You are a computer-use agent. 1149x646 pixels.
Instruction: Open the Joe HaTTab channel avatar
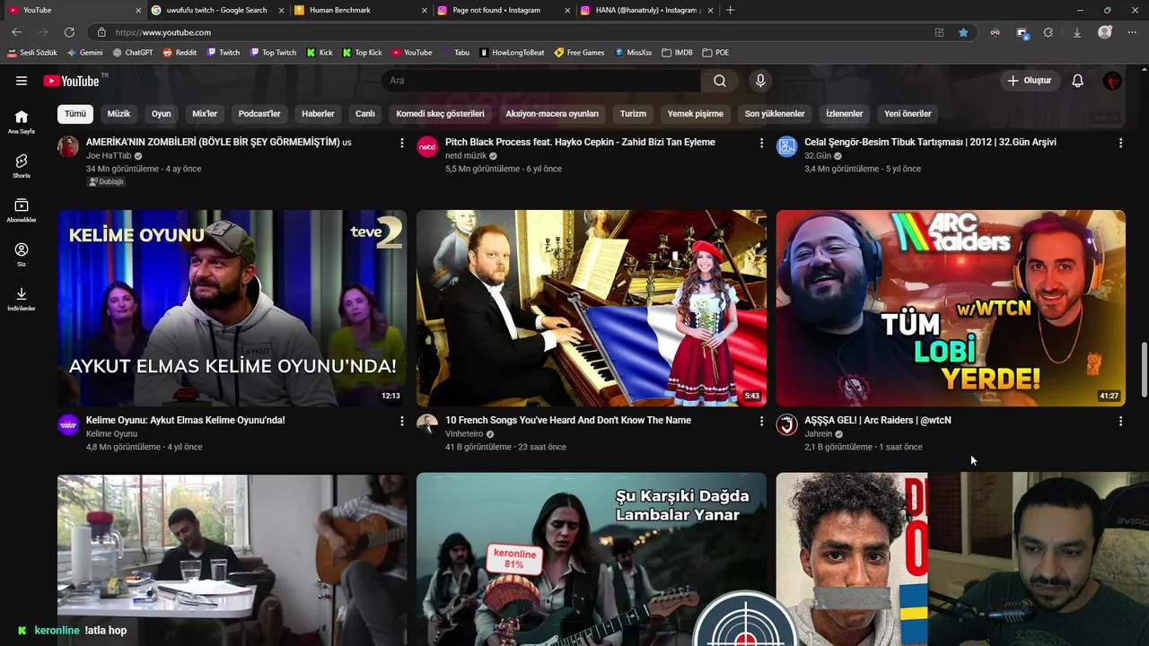tap(68, 146)
